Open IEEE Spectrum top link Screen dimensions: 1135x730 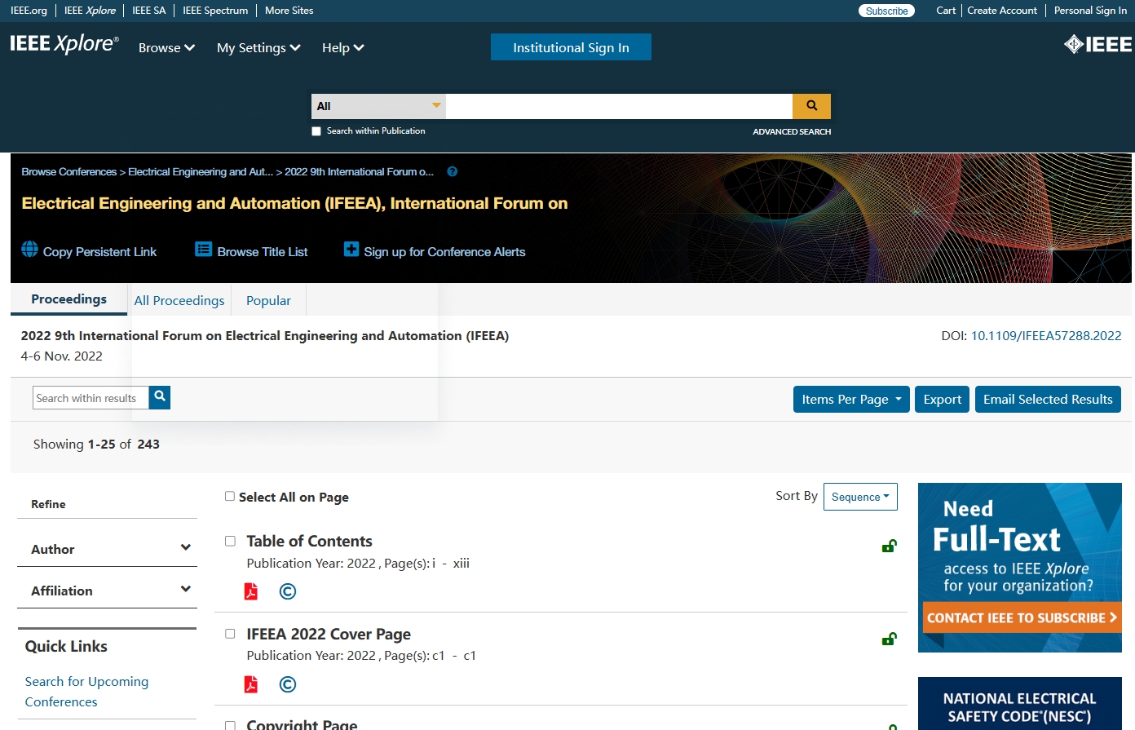click(215, 11)
